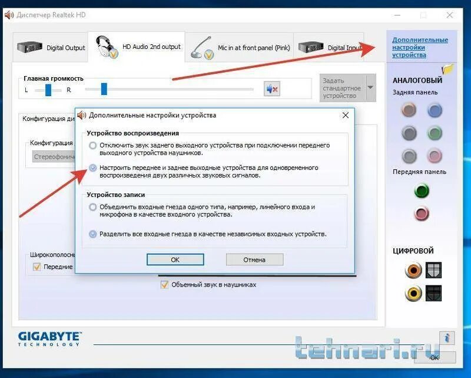Click OK button in main Realtek window
The height and width of the screenshot is (378, 471).
tap(434, 357)
